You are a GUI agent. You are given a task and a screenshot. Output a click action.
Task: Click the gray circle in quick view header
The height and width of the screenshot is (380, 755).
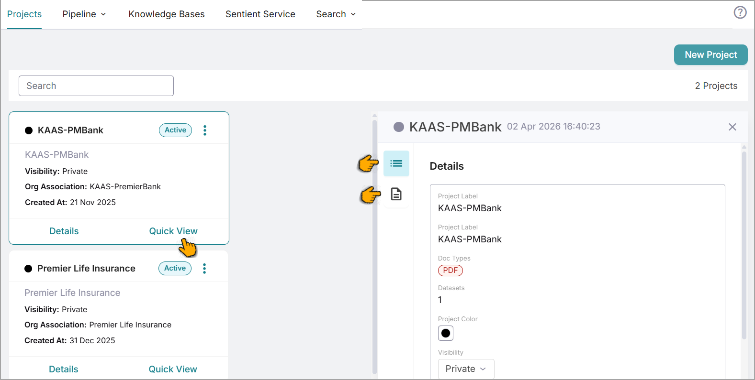(x=399, y=127)
